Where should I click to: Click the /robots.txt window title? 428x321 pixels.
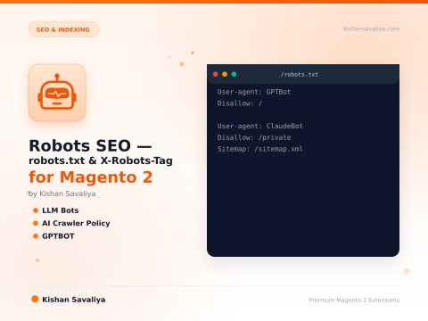(300, 74)
